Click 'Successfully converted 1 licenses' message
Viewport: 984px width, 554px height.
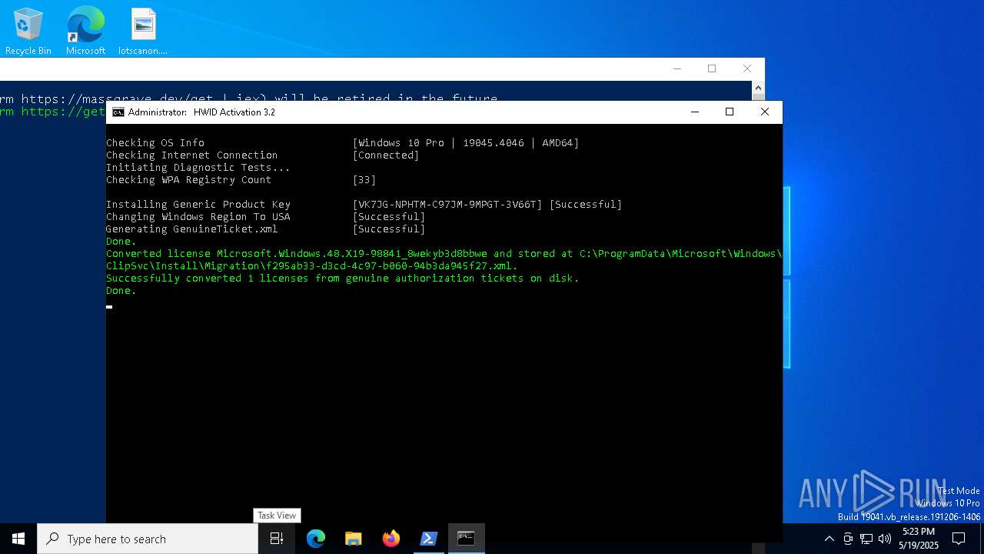[343, 279]
